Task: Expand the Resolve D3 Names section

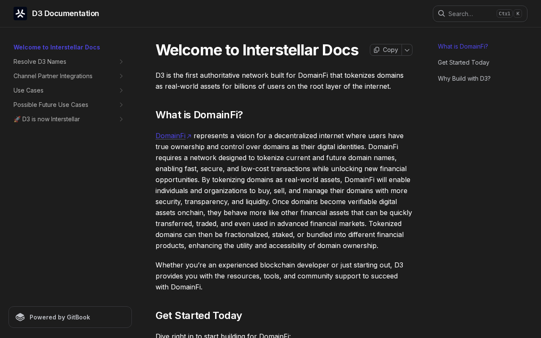Action: [121, 62]
